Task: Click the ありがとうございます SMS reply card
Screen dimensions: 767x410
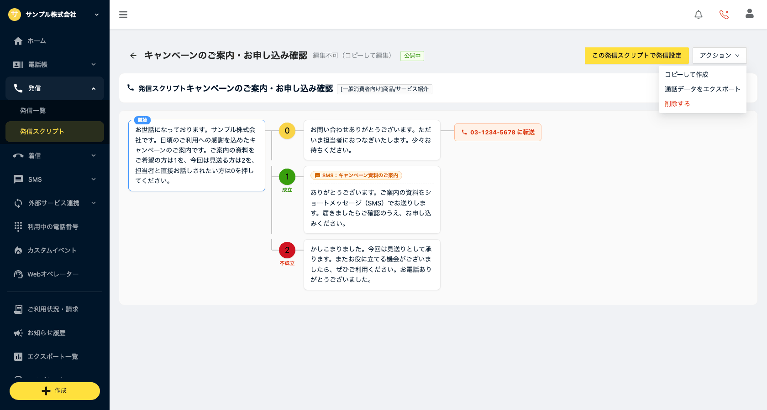Action: [372, 200]
